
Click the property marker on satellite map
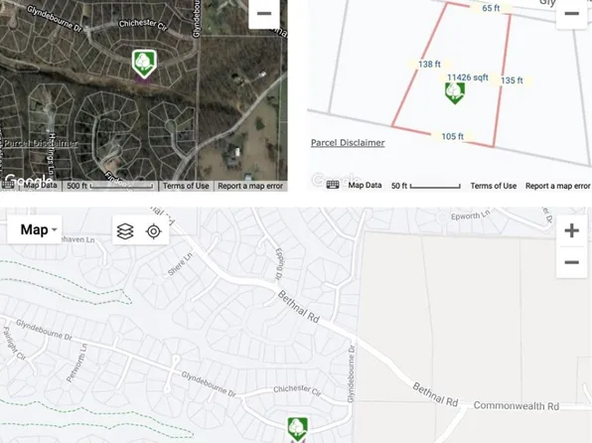click(x=144, y=64)
